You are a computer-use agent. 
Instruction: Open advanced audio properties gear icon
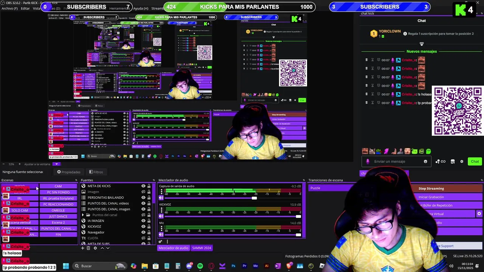(x=160, y=242)
